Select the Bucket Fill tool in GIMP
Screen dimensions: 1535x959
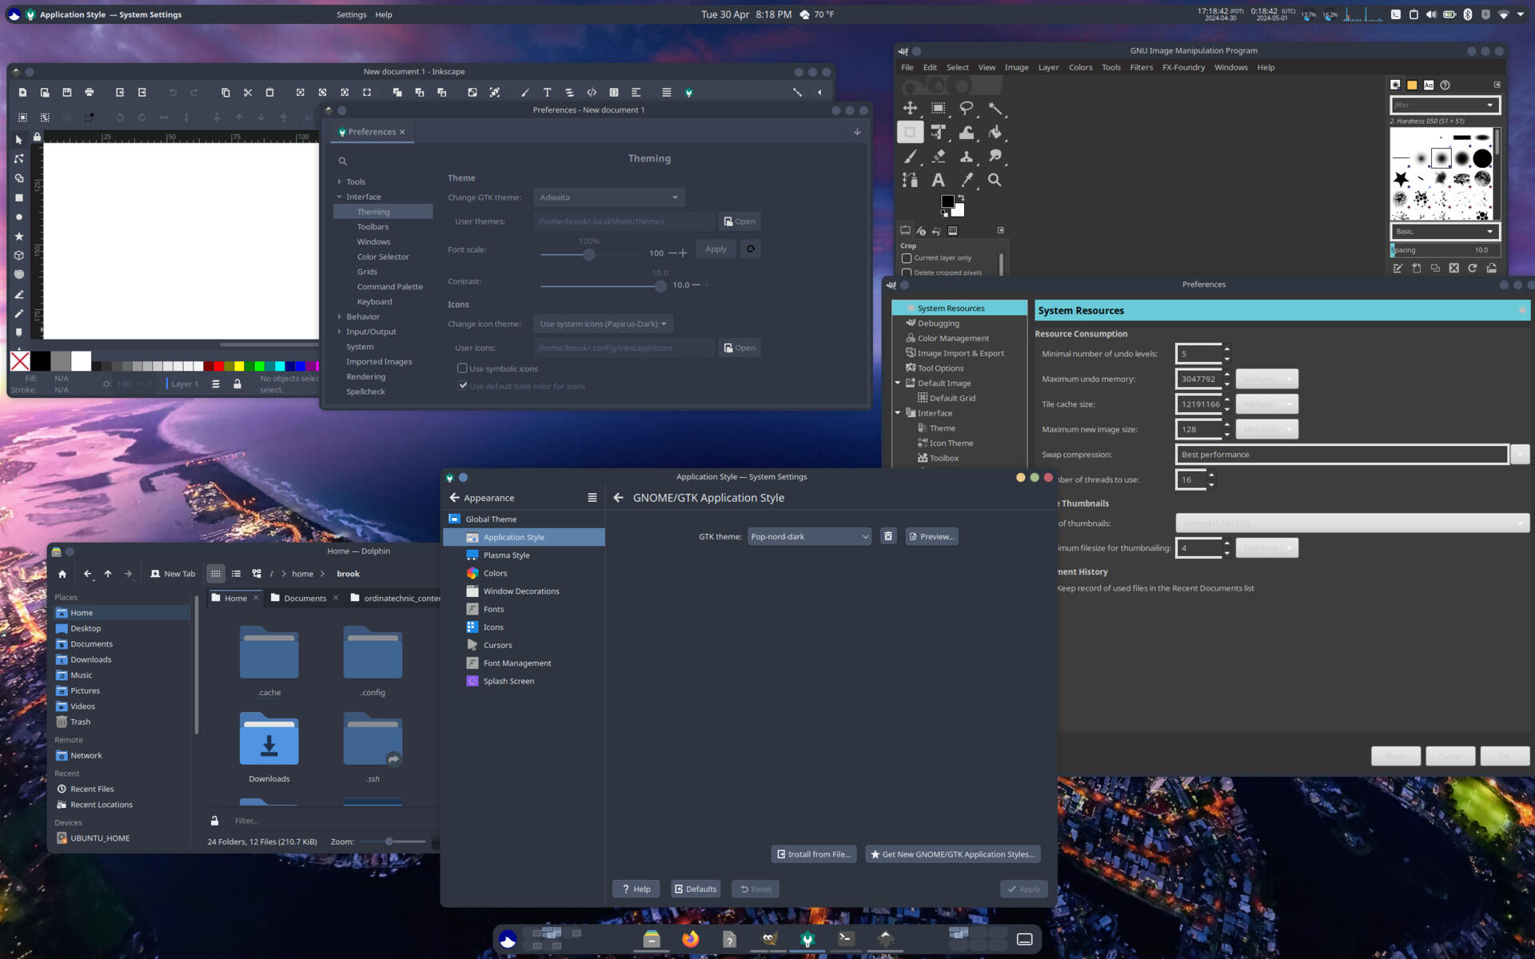(x=995, y=132)
